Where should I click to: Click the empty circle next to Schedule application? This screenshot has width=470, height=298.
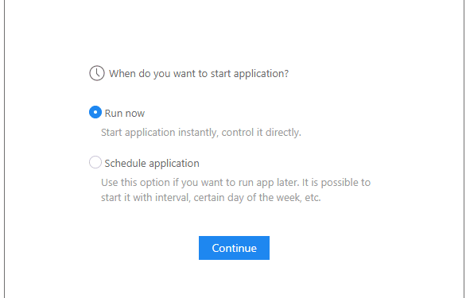coord(95,162)
